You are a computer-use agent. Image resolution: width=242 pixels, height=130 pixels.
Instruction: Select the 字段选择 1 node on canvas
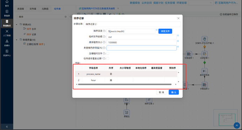[189, 54]
